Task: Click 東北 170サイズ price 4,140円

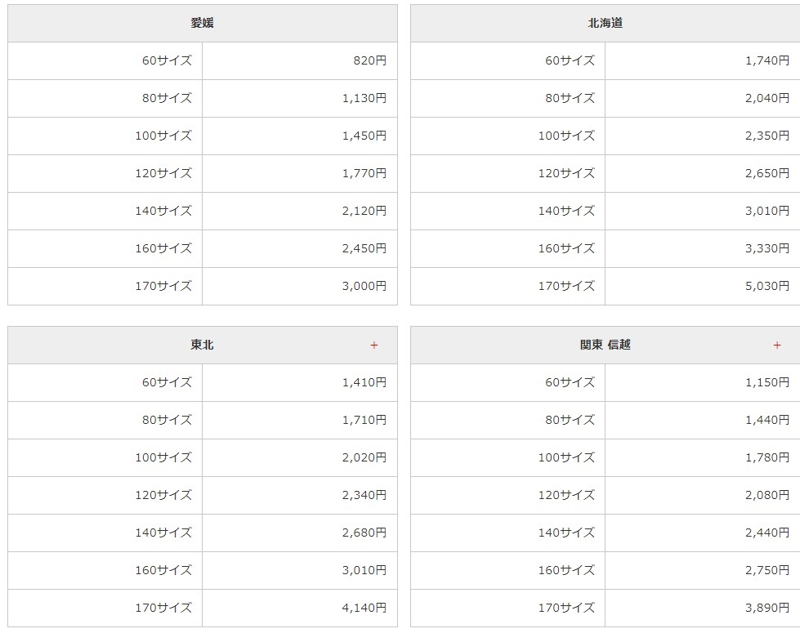Action: pos(364,608)
